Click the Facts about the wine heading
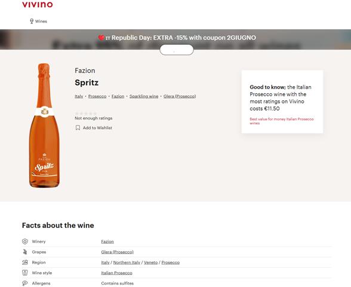The width and height of the screenshot is (351, 287). click(58, 225)
